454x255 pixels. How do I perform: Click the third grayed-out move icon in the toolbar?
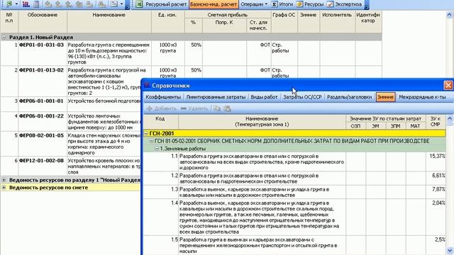coord(69,4)
